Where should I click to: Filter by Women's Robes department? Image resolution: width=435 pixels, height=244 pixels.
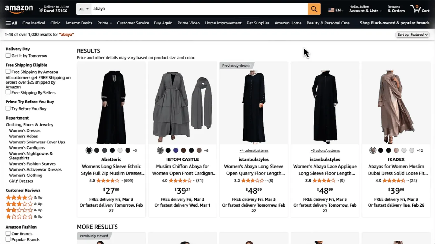tap(23, 136)
